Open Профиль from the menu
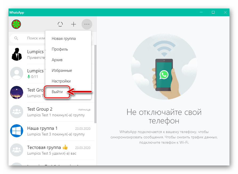 pyautogui.click(x=68, y=49)
